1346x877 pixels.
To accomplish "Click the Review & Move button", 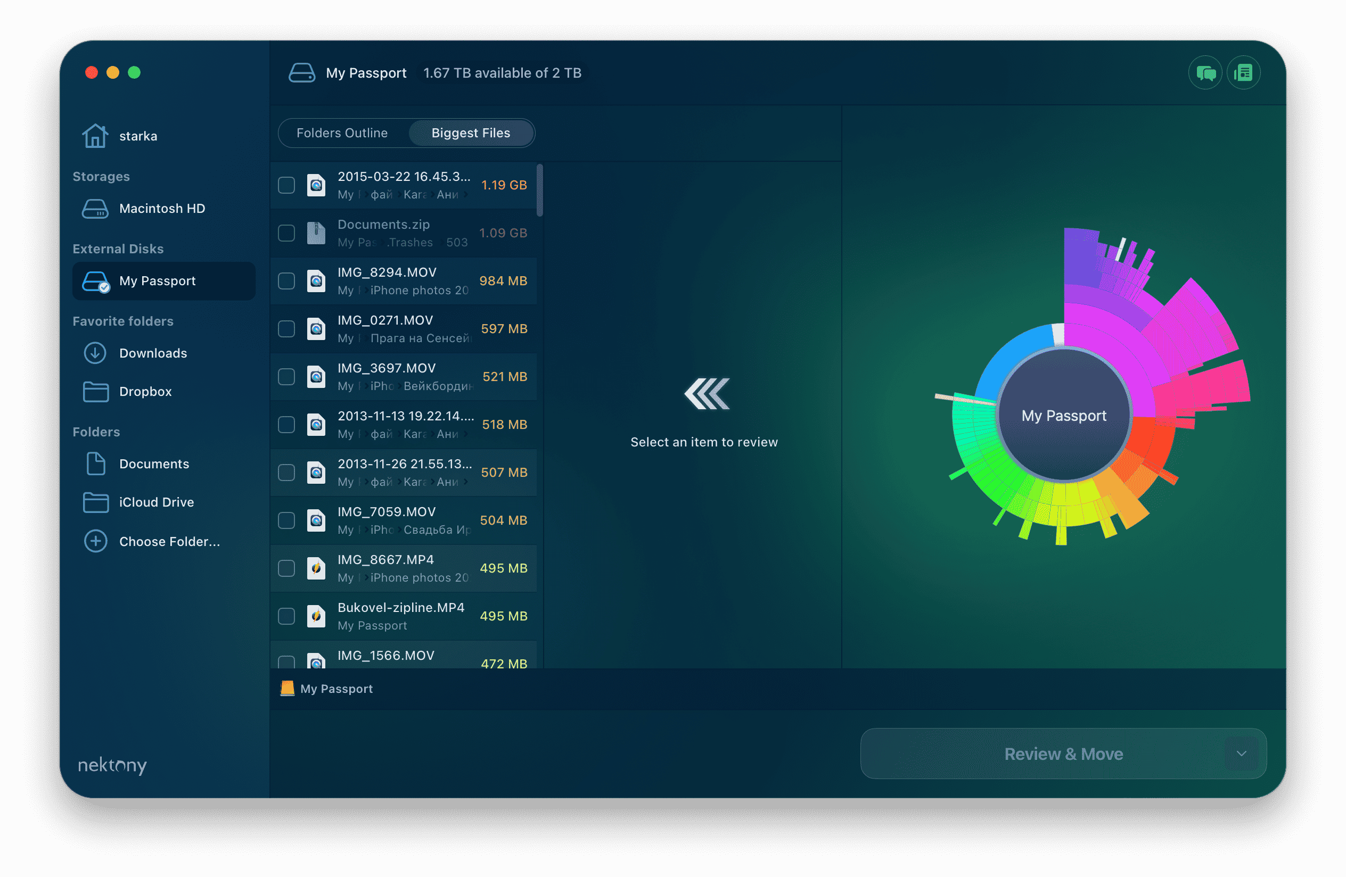I will pyautogui.click(x=1062, y=754).
